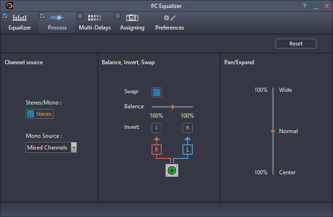Viewport: 333px width, 217px height.
Task: Minimize the PC Equalizer window
Action: click(x=316, y=6)
